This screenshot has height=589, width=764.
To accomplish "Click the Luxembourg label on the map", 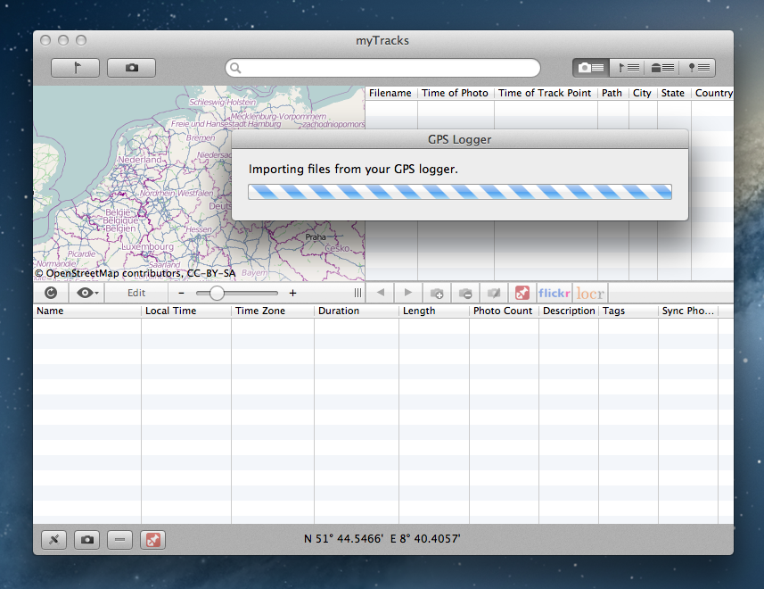I will click(147, 246).
